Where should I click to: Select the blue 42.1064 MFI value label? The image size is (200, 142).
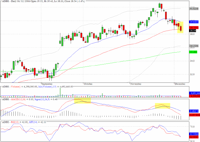(x=194, y=134)
